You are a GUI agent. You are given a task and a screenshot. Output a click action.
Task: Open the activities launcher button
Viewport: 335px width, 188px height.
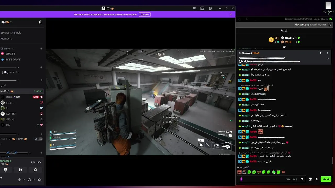(x=20, y=170)
